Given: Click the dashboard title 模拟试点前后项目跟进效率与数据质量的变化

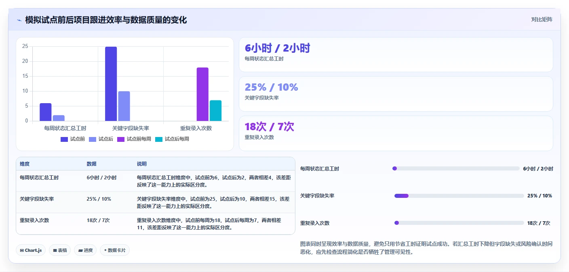Looking at the screenshot, I should pyautogui.click(x=106, y=20).
